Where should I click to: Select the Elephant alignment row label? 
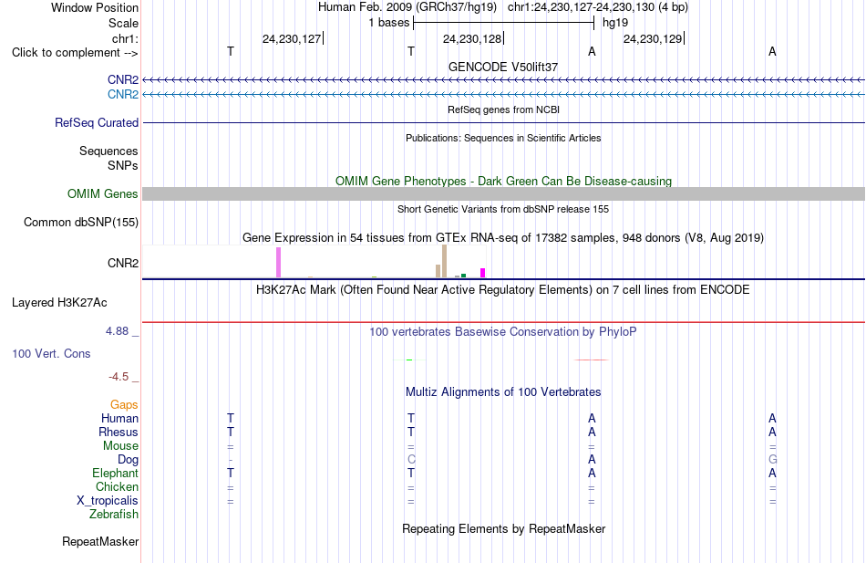point(115,473)
